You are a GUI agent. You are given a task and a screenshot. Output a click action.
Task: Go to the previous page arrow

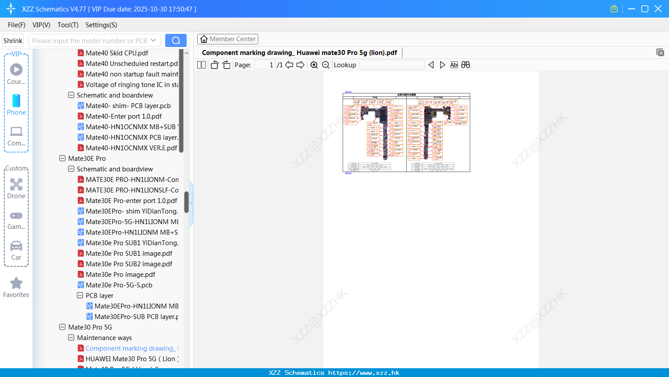[289, 65]
